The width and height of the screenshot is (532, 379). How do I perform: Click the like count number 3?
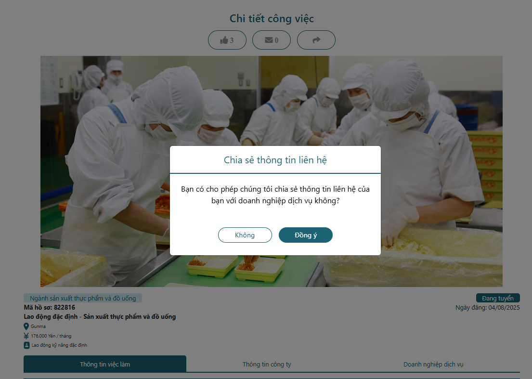(x=232, y=40)
